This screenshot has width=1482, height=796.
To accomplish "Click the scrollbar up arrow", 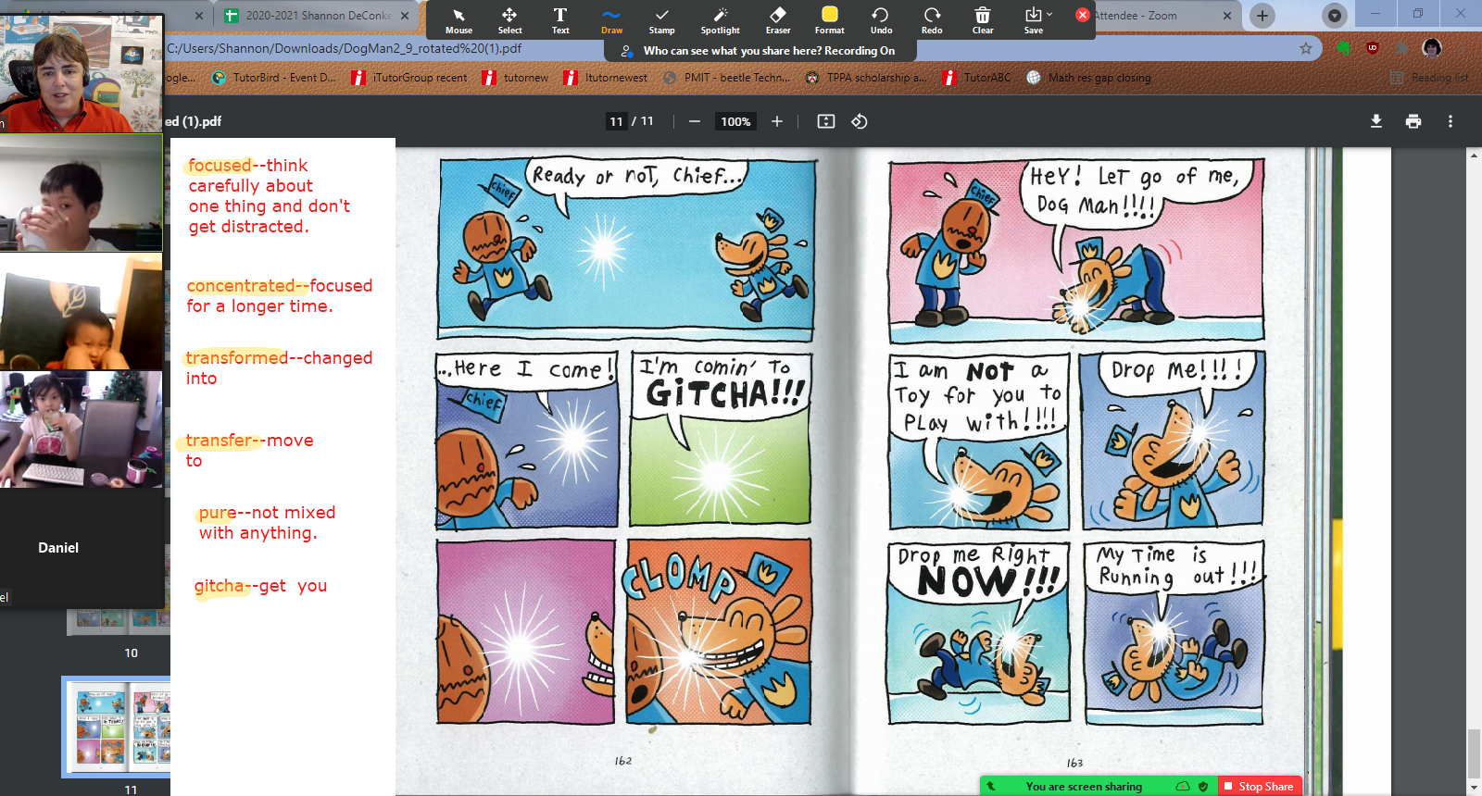I will coord(1474,155).
